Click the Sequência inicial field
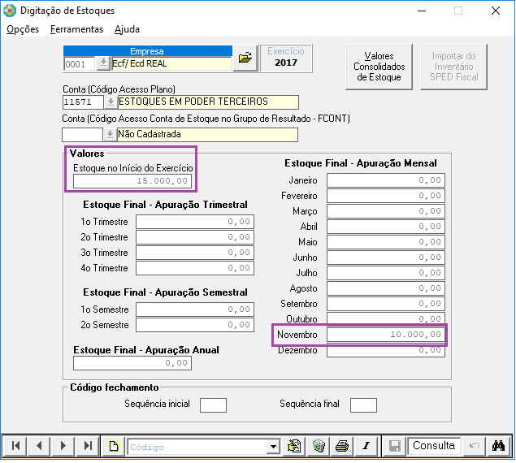The height and width of the screenshot is (463, 516). (213, 405)
